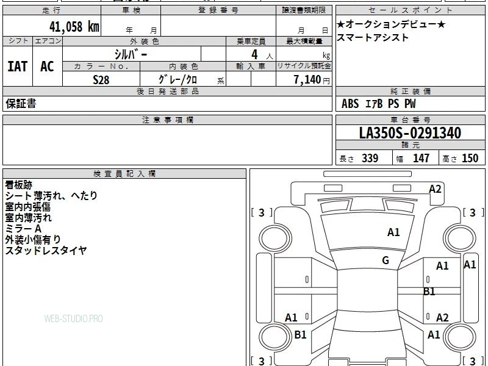Select the 走行 column header

pyautogui.click(x=52, y=10)
